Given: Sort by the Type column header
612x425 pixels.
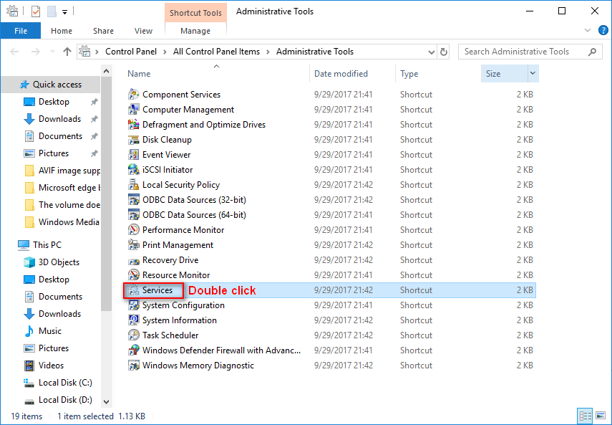Looking at the screenshot, I should click(409, 74).
